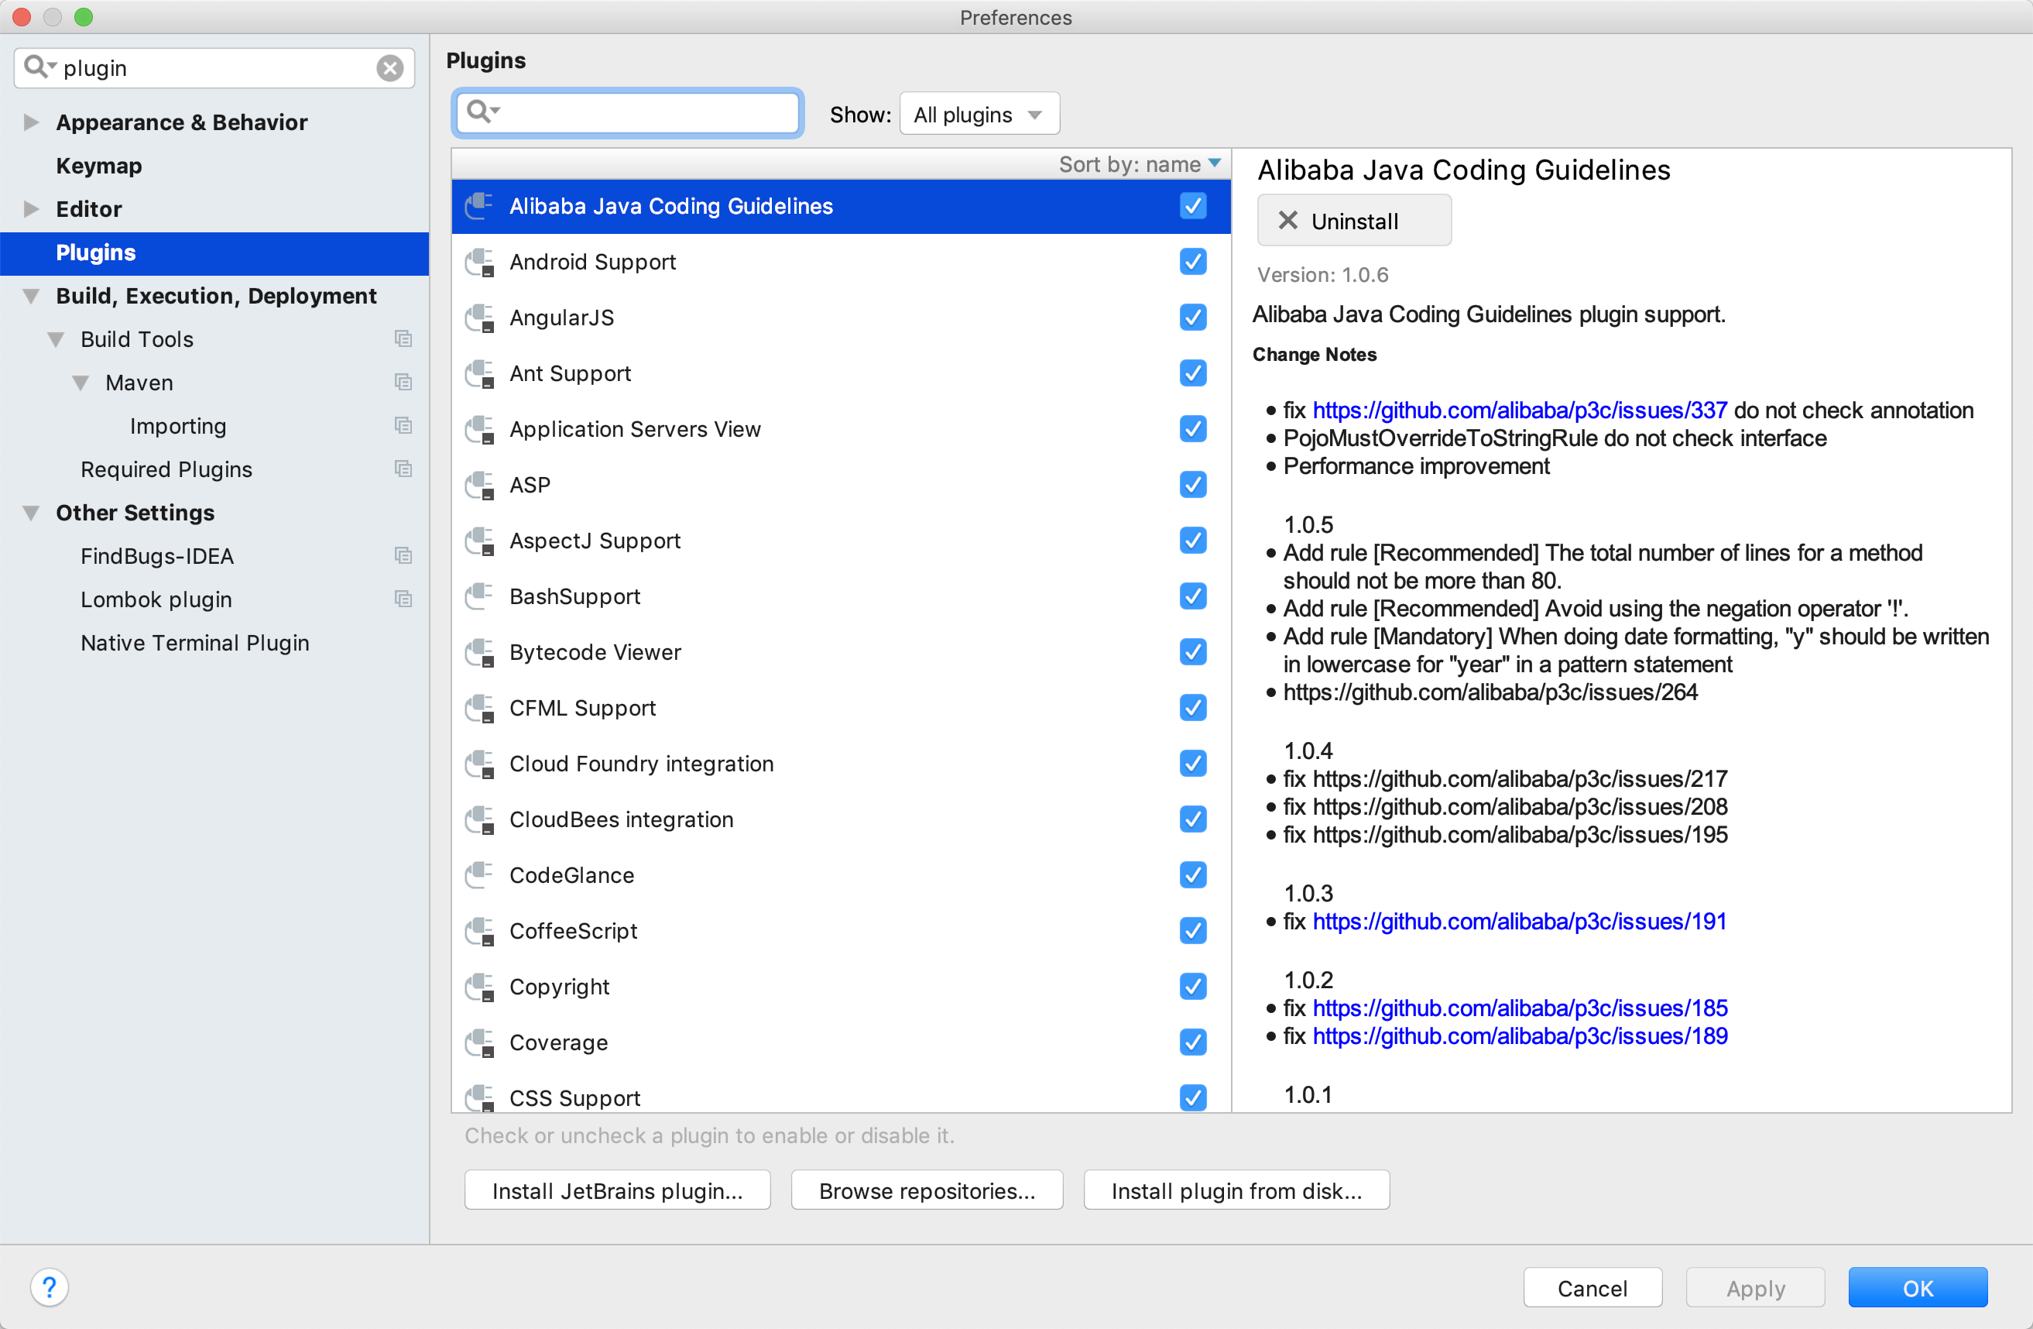2033x1329 pixels.
Task: Click the BashSupport plugin icon
Action: click(x=479, y=596)
